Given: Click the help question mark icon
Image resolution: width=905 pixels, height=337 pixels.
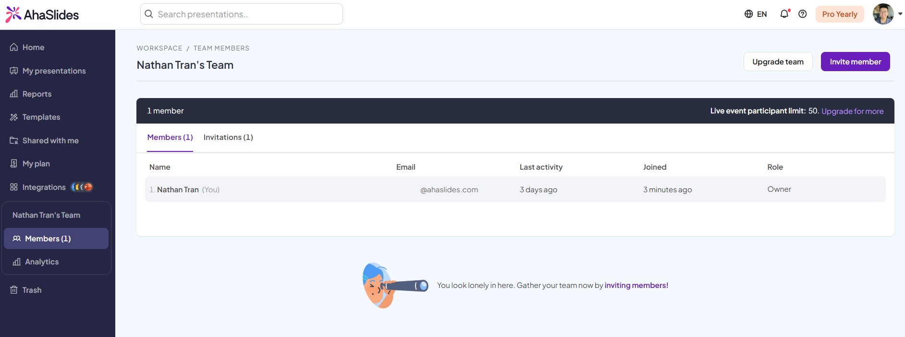Looking at the screenshot, I should [802, 14].
